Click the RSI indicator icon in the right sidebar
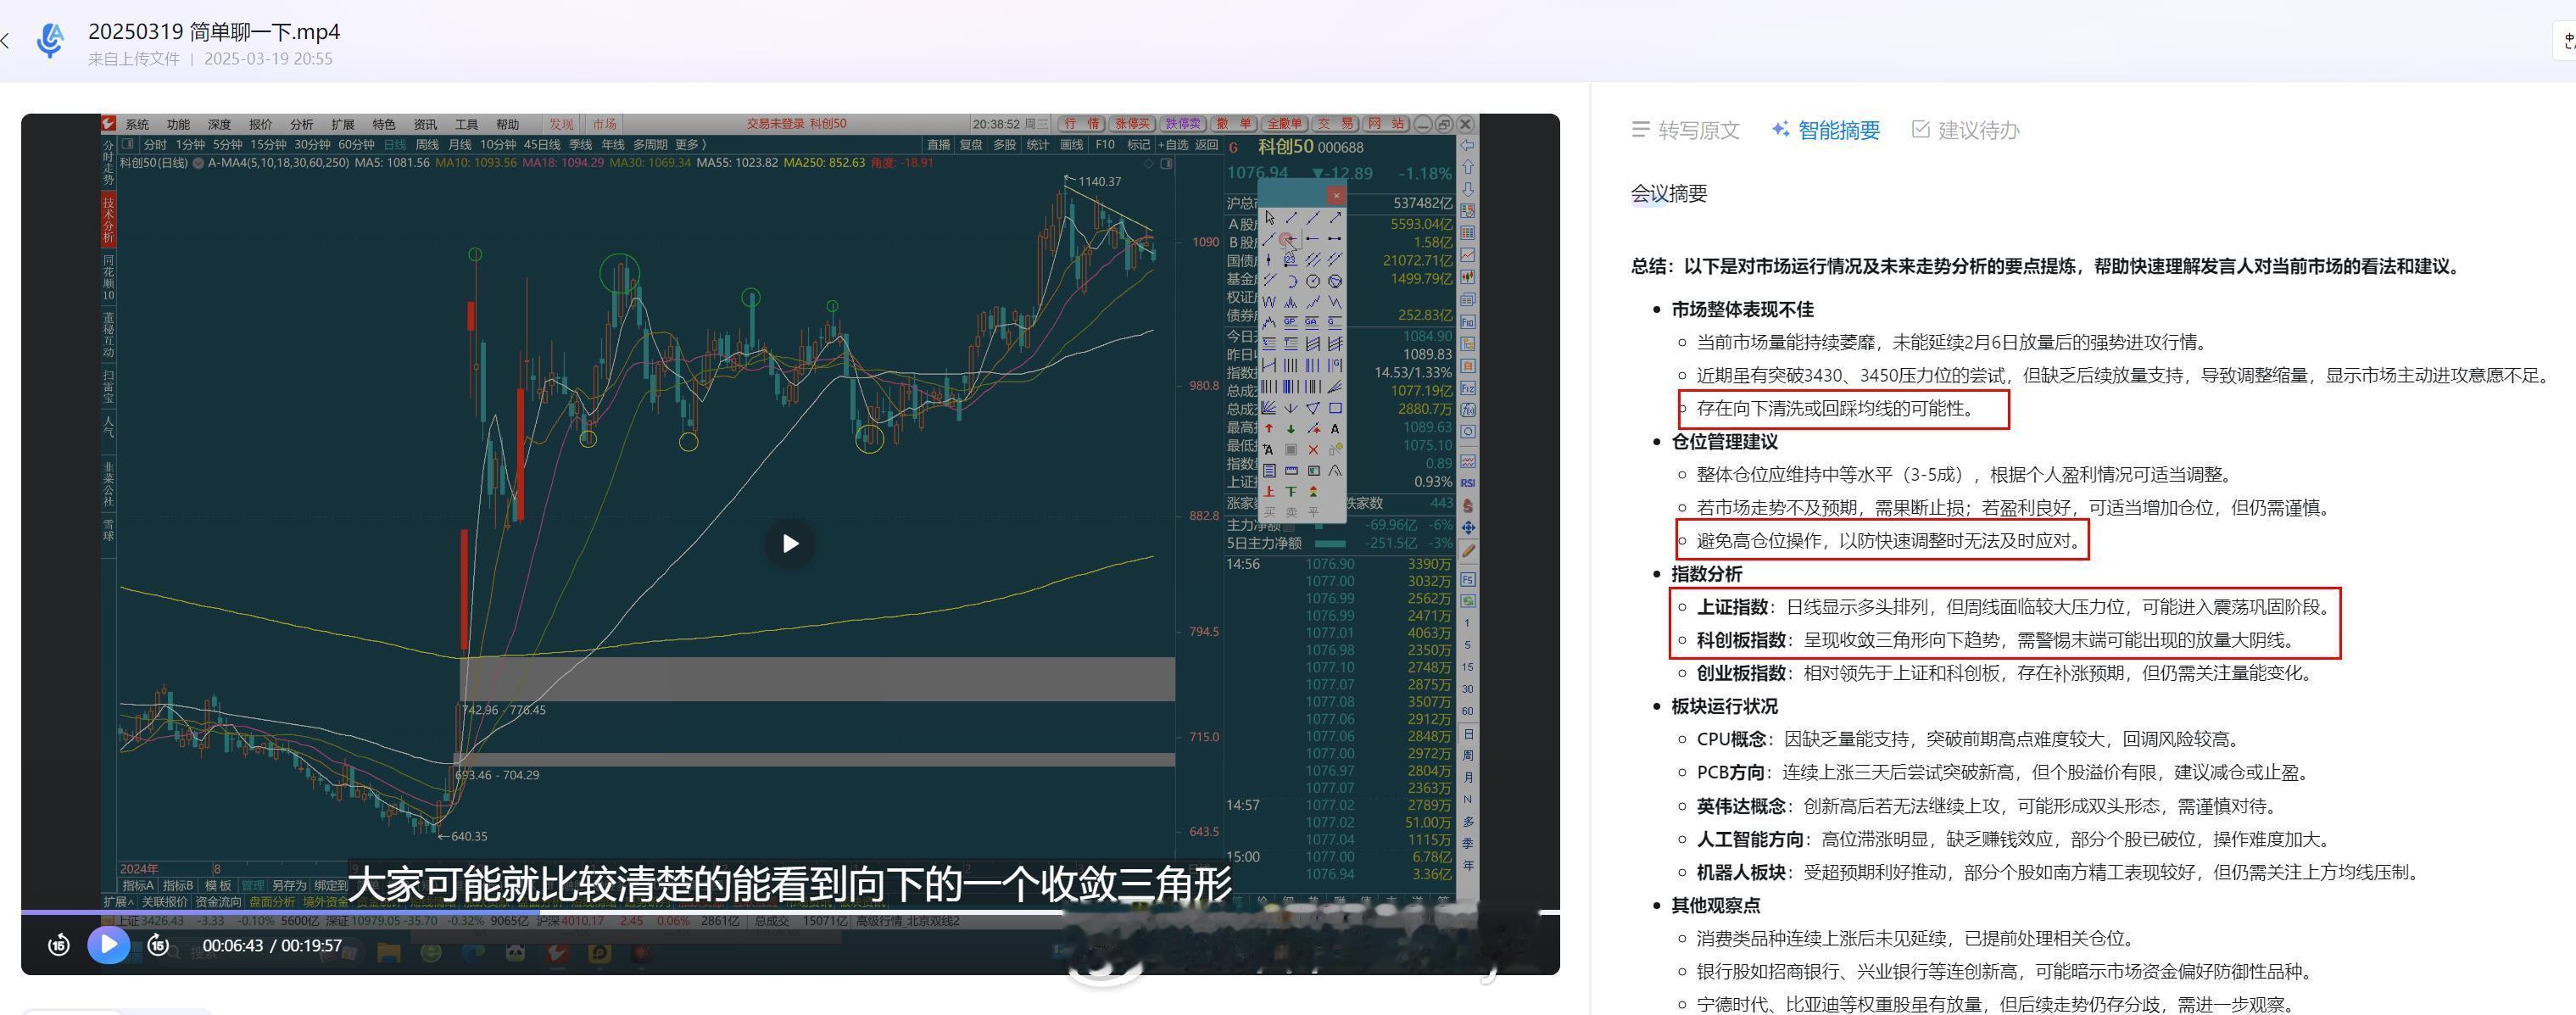The height and width of the screenshot is (1015, 2576). [x=1468, y=483]
